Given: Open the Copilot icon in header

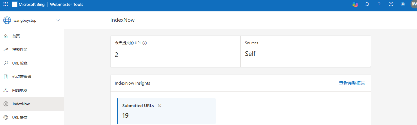Looking at the screenshot, I should (x=355, y=4).
